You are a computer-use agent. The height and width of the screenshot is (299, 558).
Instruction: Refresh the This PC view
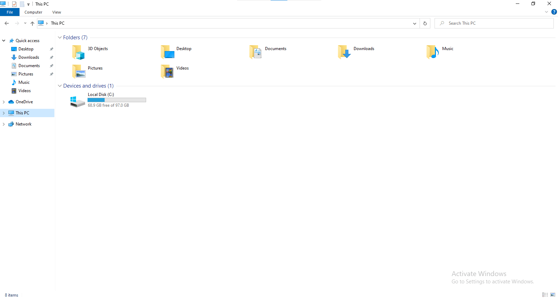coord(425,23)
